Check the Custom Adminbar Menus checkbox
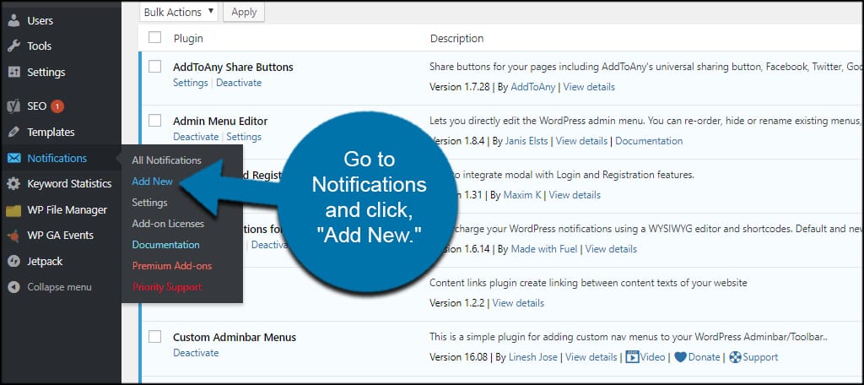 155,337
